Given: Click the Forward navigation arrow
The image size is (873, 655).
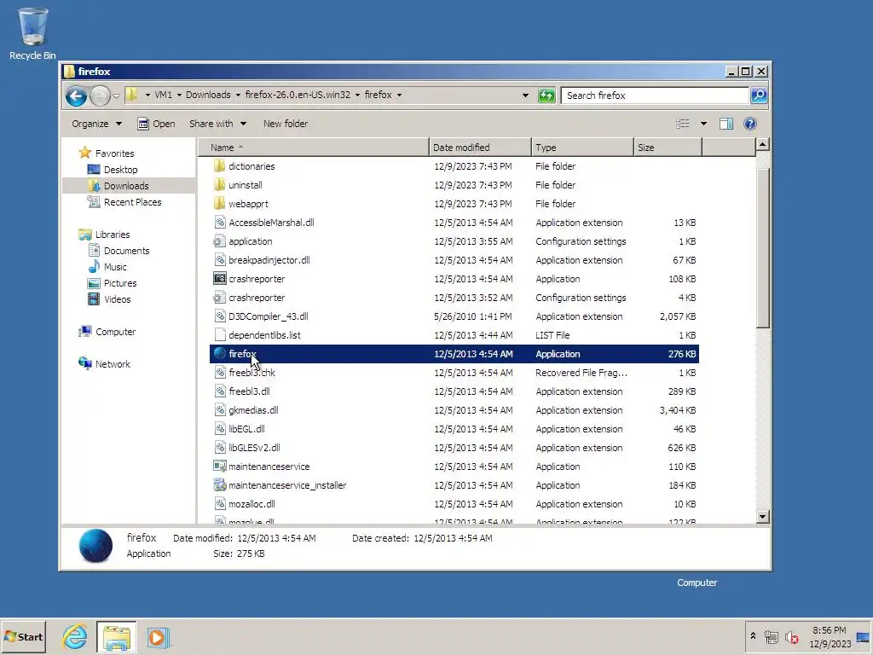Looking at the screenshot, I should [x=100, y=96].
